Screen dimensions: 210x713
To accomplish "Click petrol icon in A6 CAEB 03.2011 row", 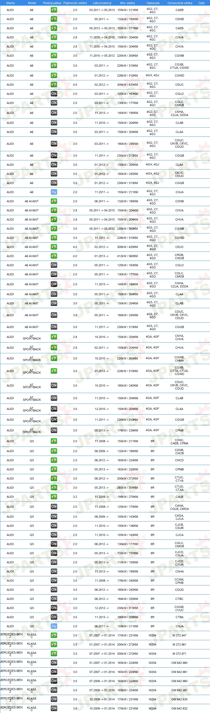I will pyautogui.click(x=54, y=10).
